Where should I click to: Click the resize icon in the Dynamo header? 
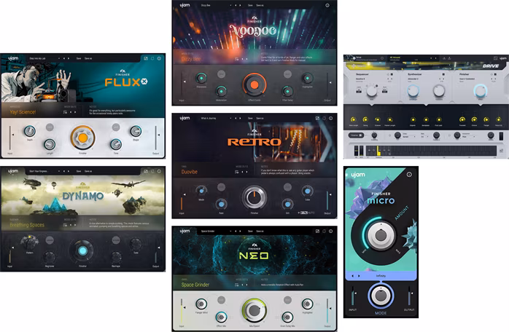point(146,171)
